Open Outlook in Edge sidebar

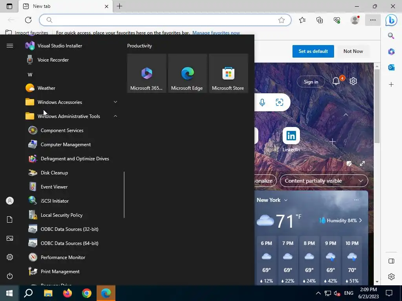[391, 67]
